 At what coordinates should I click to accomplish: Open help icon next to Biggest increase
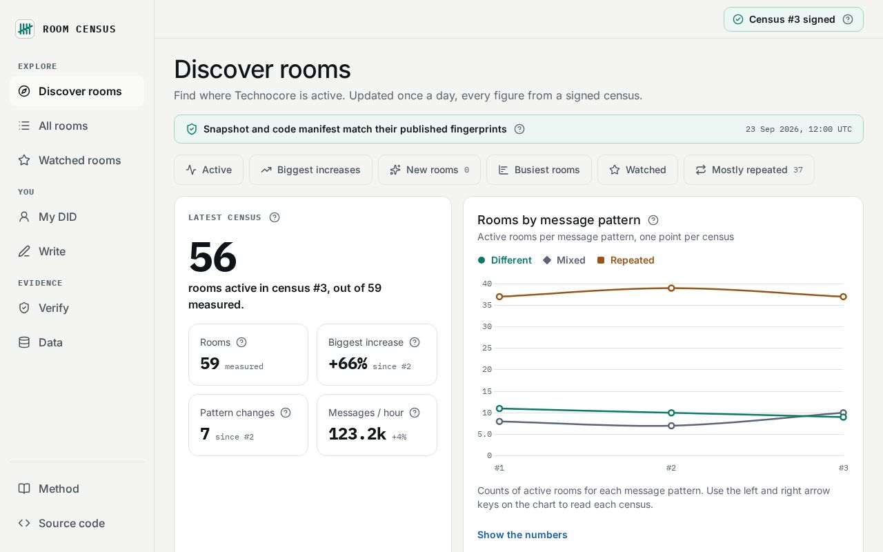415,342
